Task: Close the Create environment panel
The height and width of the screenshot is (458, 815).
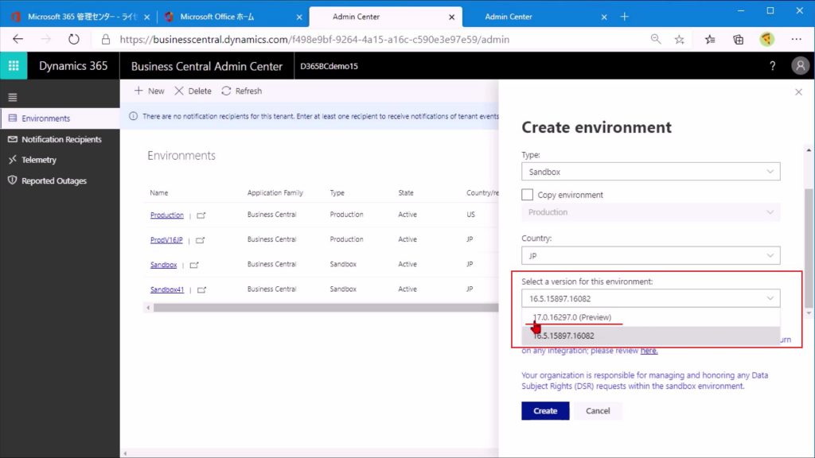Action: point(799,92)
